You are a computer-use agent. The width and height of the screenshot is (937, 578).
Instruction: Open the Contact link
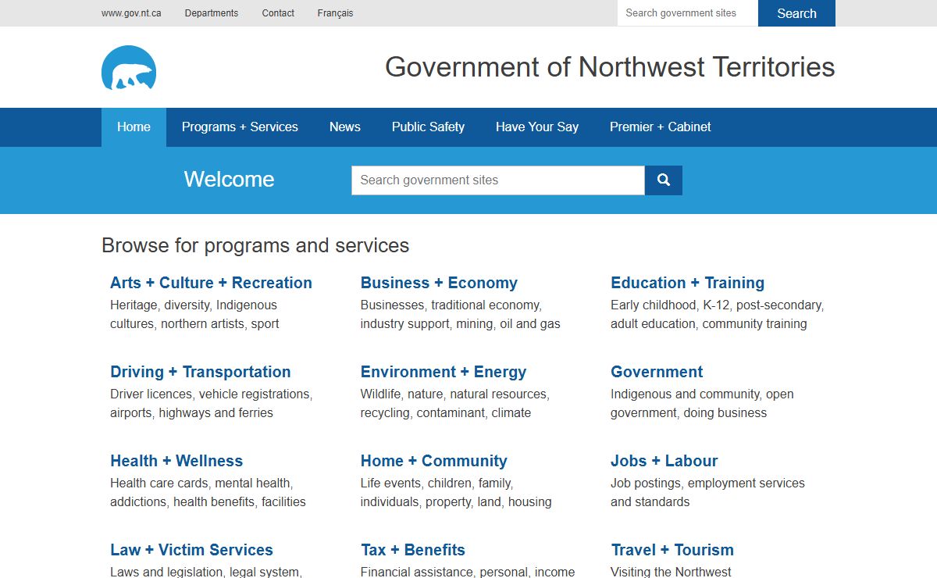point(278,13)
